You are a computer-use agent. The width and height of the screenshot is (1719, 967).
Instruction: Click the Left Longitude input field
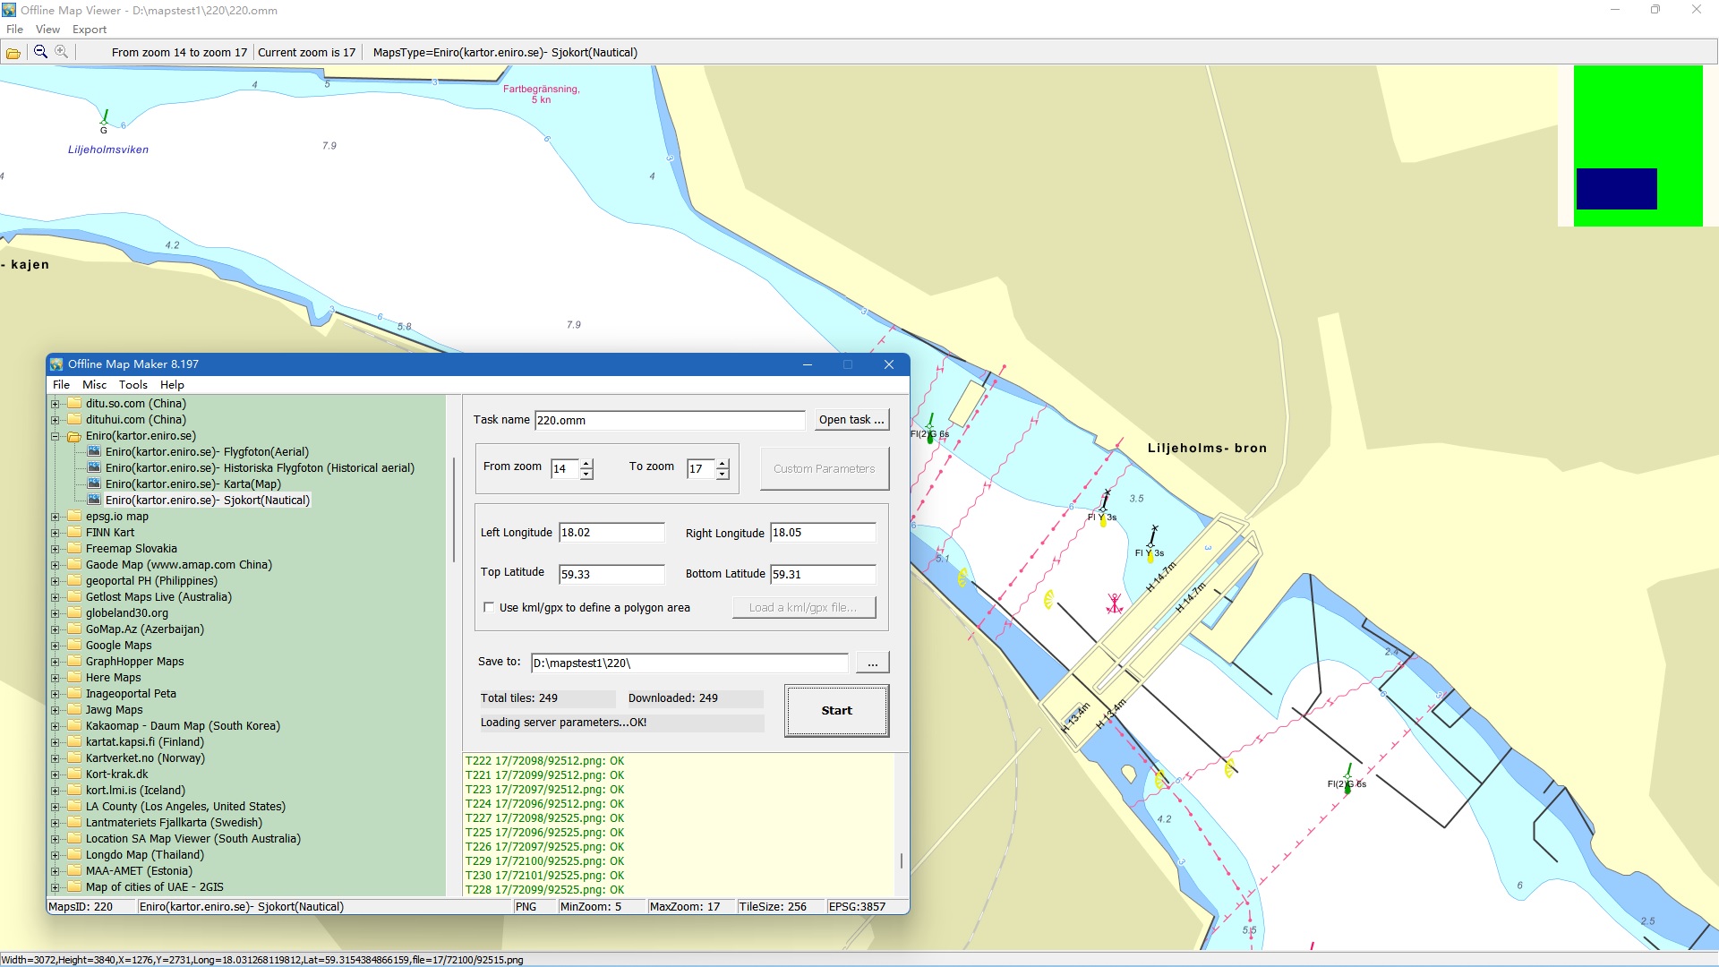pyautogui.click(x=611, y=533)
